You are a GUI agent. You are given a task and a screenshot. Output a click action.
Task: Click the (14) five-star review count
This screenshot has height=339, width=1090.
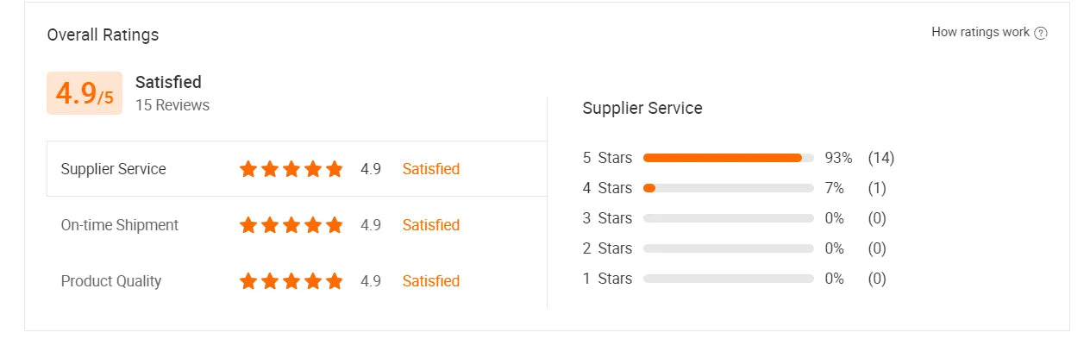pyautogui.click(x=881, y=158)
